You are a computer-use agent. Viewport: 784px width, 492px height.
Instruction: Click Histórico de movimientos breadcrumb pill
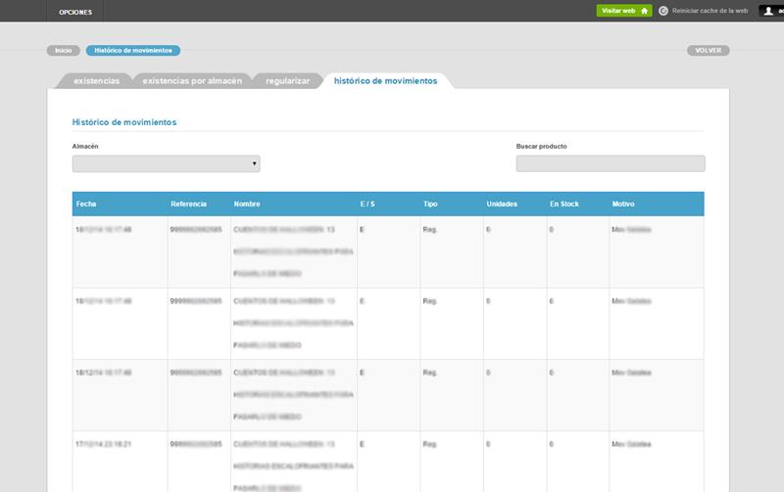[133, 50]
